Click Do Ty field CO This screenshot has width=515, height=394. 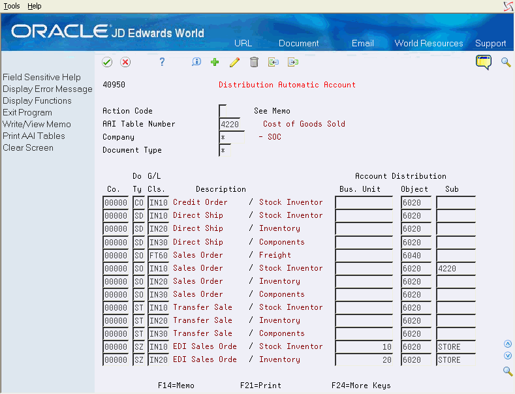(x=138, y=203)
